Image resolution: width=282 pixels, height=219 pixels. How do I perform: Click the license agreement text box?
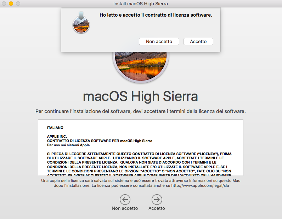click(141, 148)
